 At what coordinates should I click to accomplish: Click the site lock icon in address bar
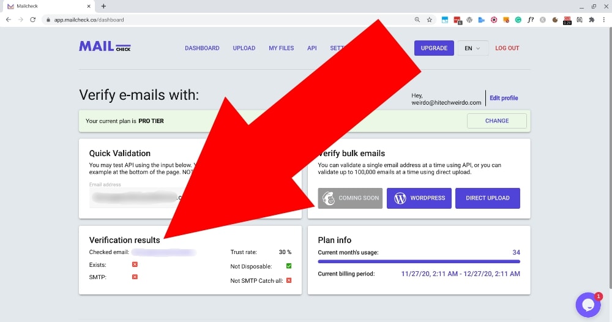(48, 20)
